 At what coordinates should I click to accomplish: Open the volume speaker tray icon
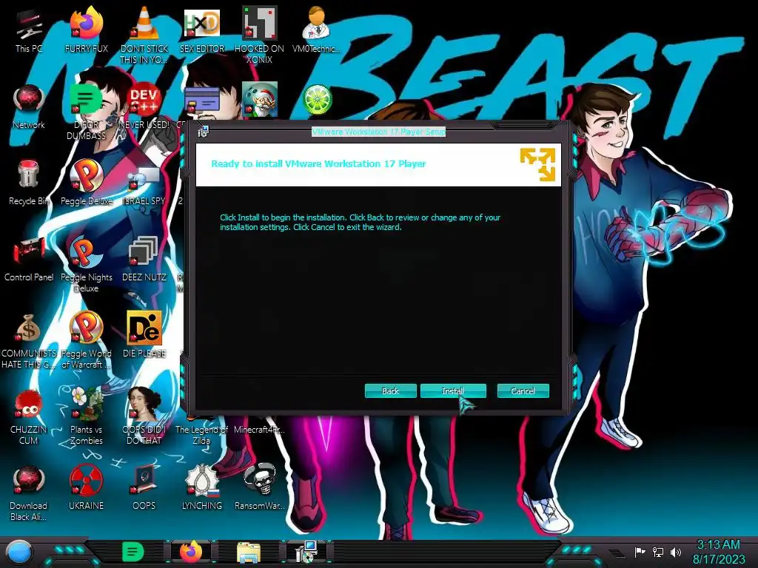point(676,552)
